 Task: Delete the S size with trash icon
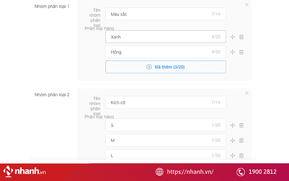pyautogui.click(x=241, y=125)
